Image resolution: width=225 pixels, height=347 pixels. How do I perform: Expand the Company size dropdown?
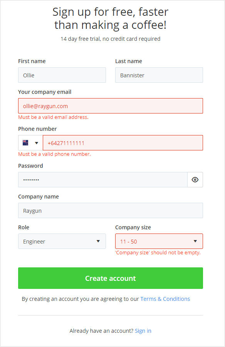click(x=159, y=241)
